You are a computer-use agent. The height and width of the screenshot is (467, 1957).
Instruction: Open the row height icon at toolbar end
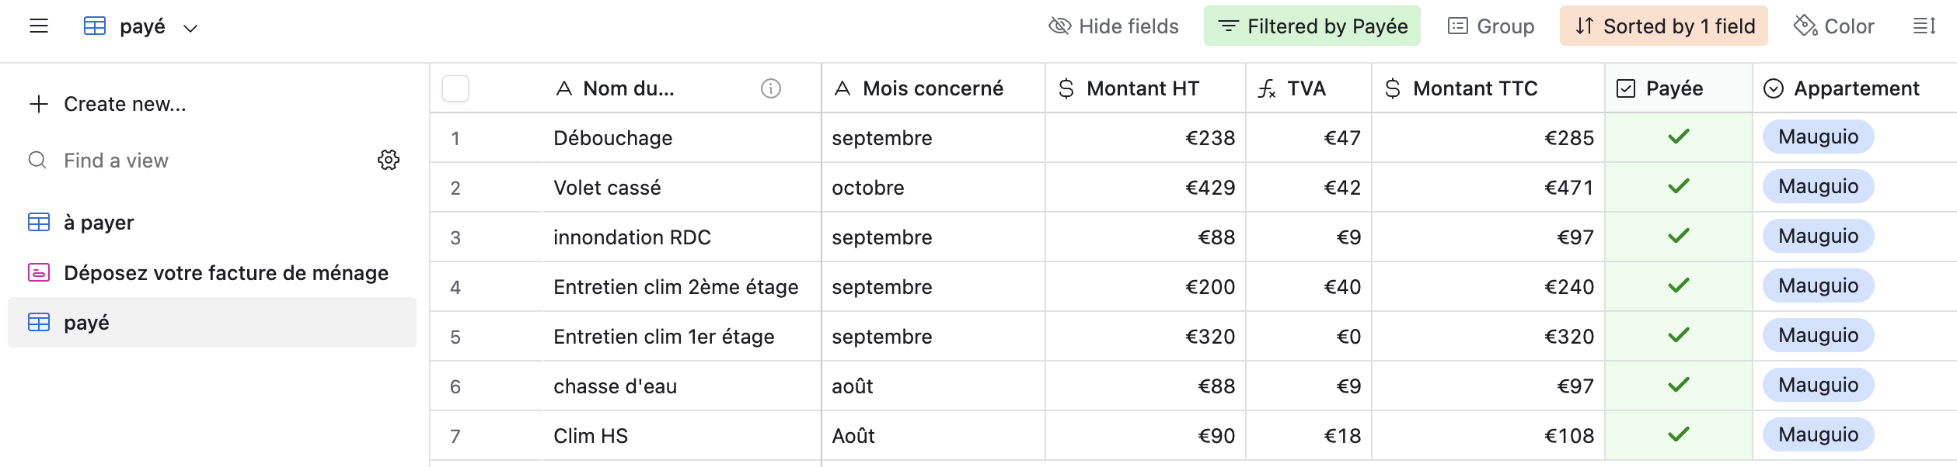(x=1924, y=26)
